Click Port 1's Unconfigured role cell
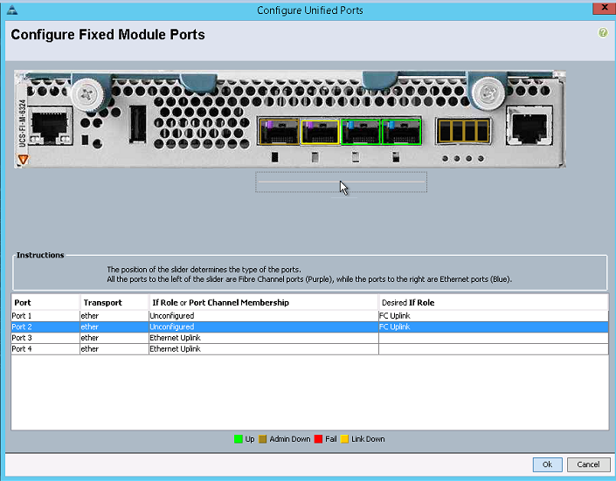Image resolution: width=616 pixels, height=481 pixels. pos(264,316)
